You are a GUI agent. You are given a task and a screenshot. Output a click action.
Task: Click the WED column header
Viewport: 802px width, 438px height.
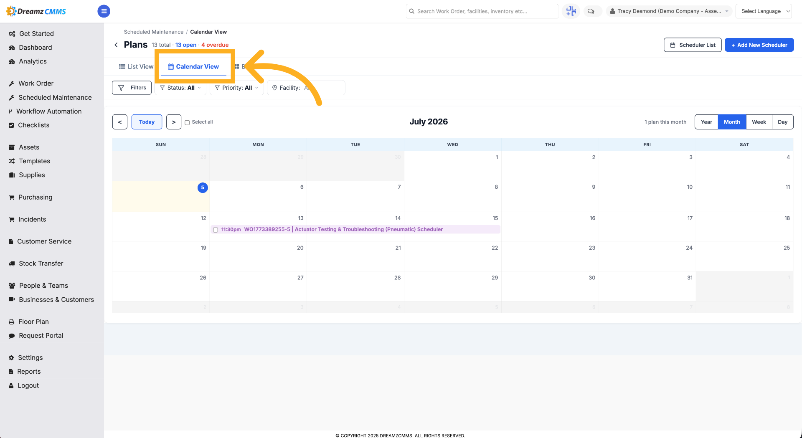point(452,144)
